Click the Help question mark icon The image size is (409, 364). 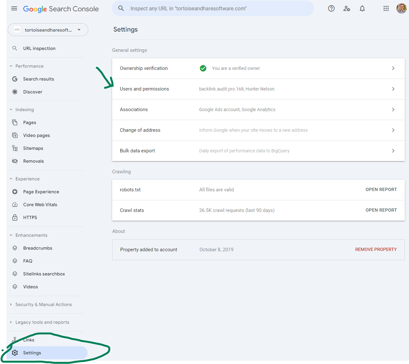331,9
